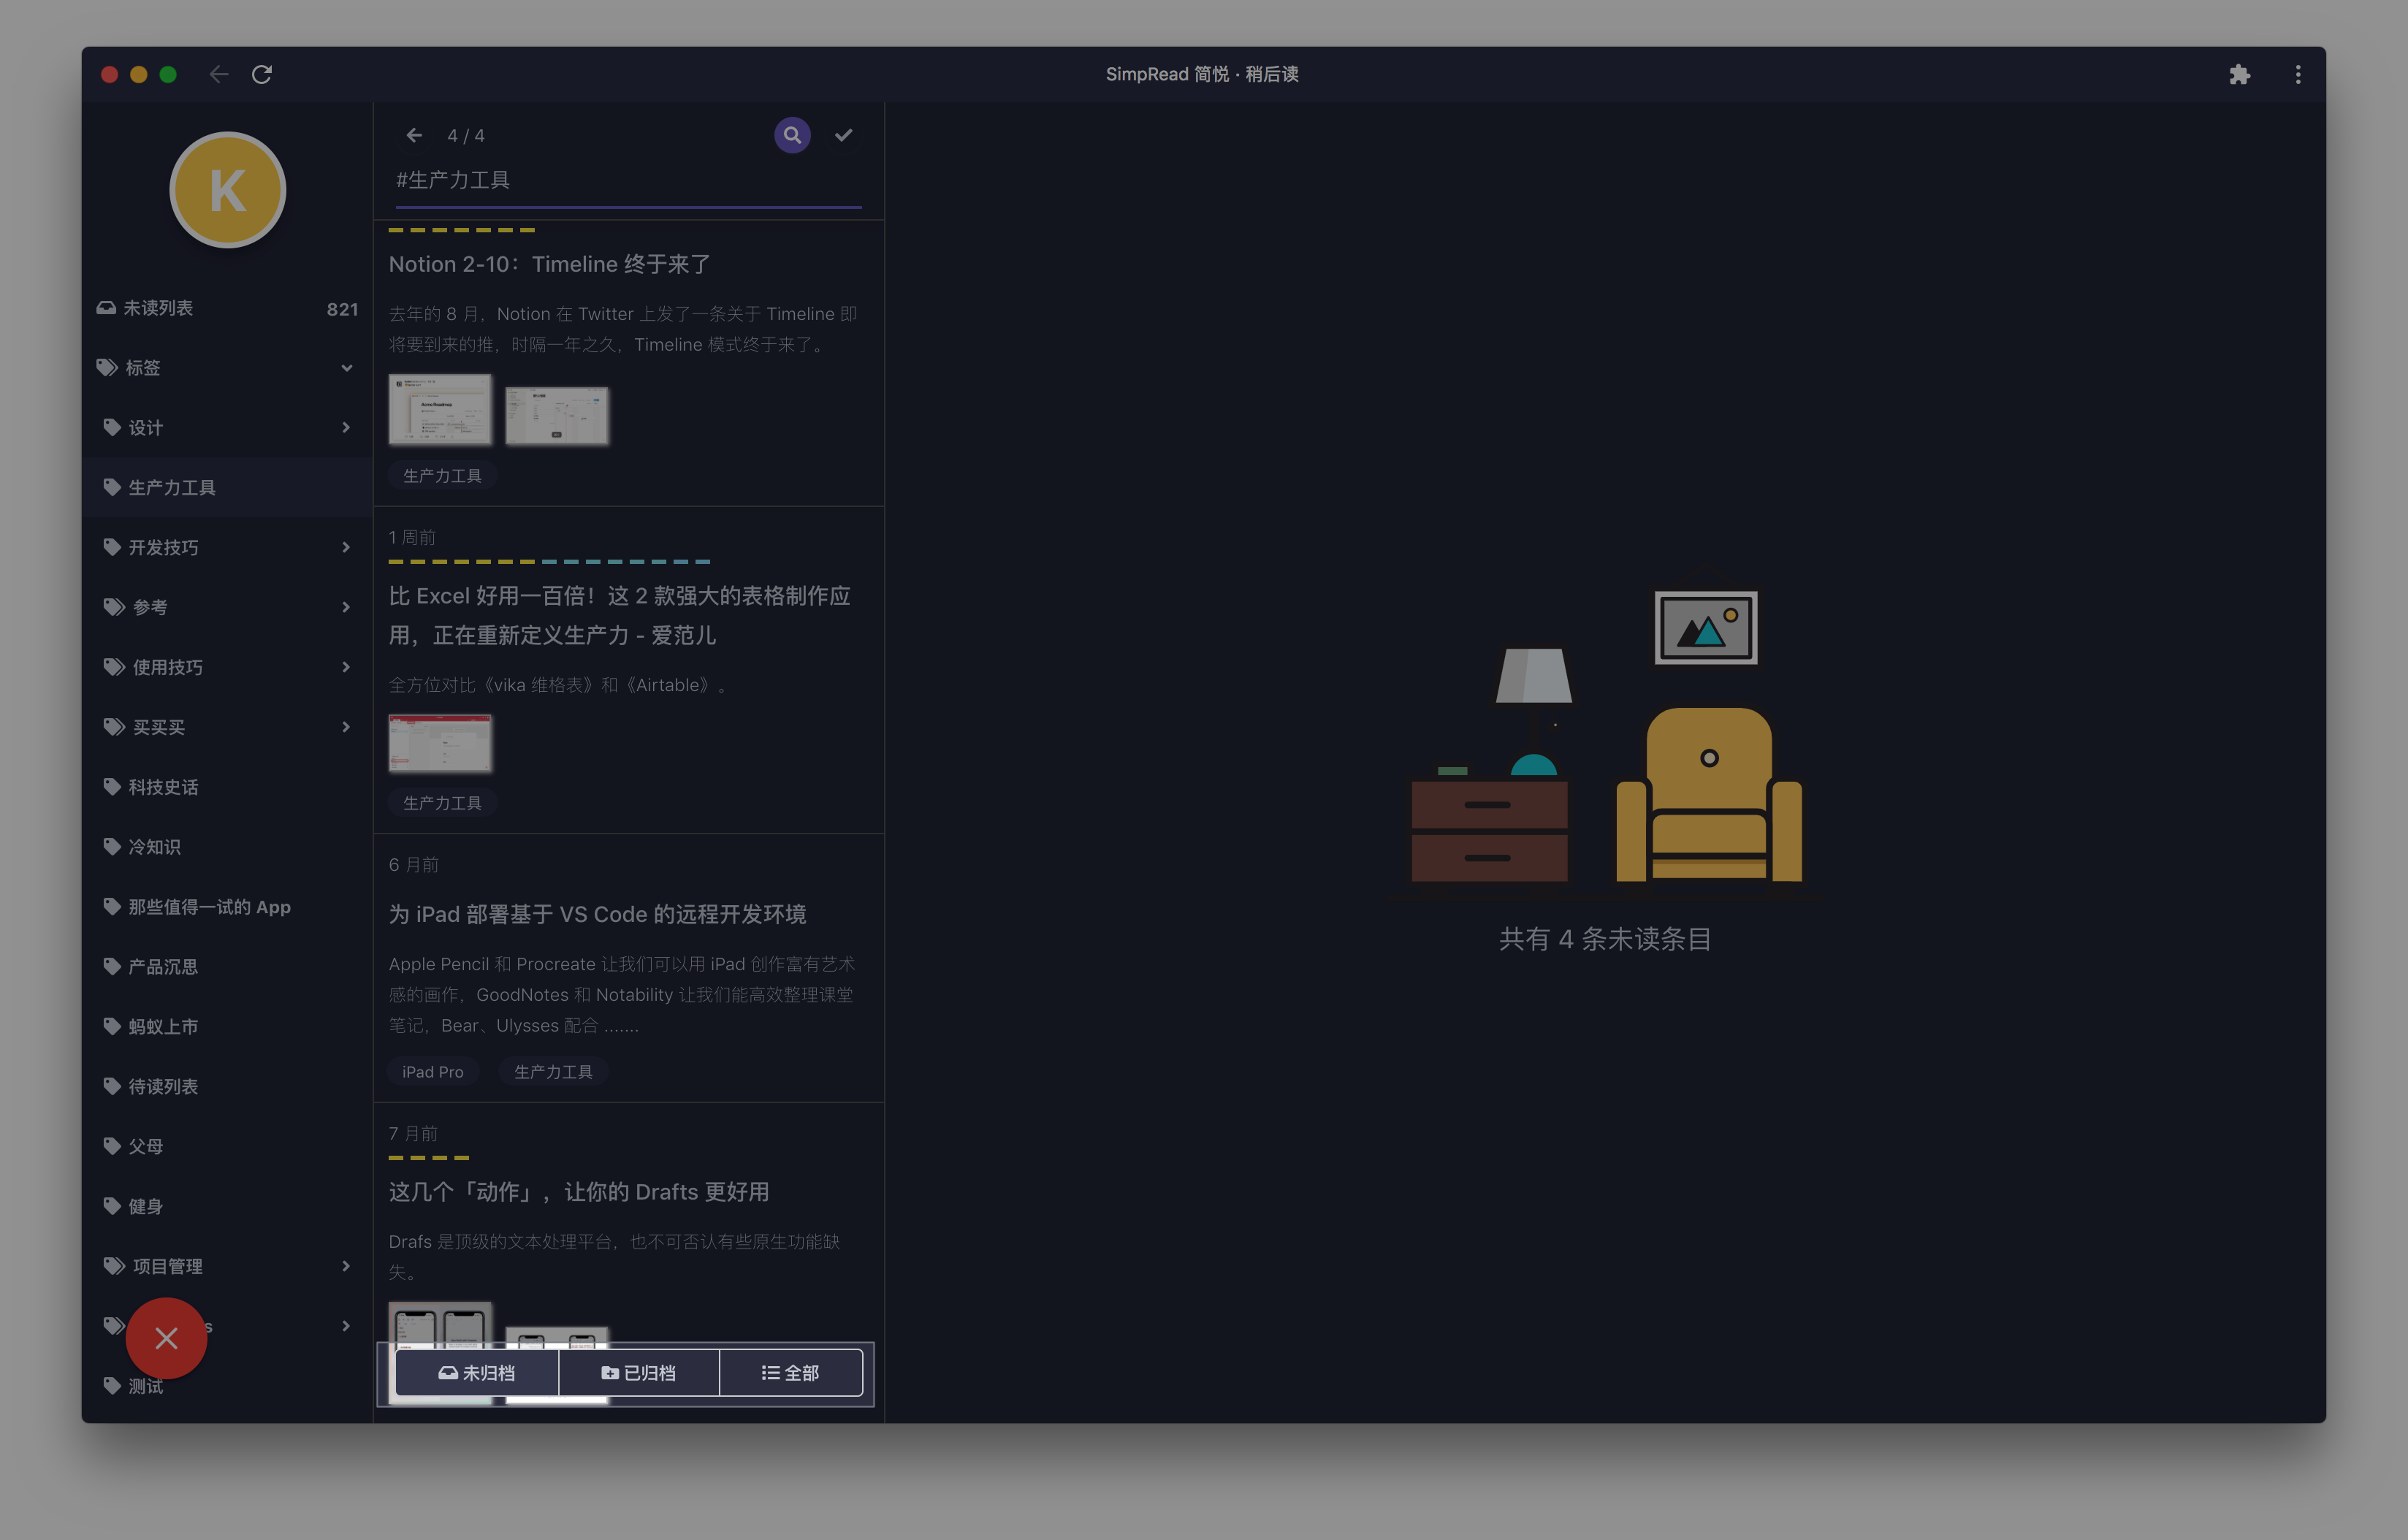
Task: Click the iPad Pro tag chip
Action: [433, 1072]
